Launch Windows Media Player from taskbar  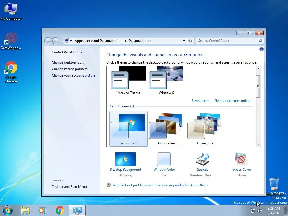point(42,210)
